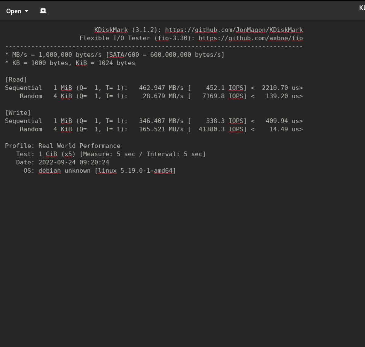Click the underlined linux kernel version text
Image resolution: width=365 pixels, height=347 pixels.
107,170
